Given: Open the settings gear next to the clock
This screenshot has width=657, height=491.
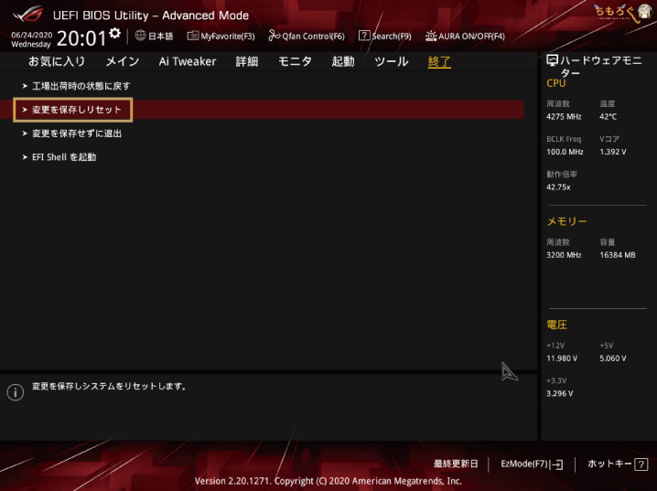Looking at the screenshot, I should (114, 33).
